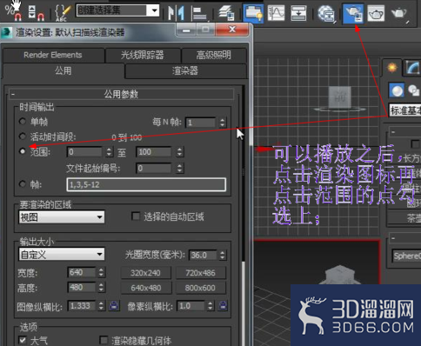
Task: Collapse the Common Parameters rollout
Action: pos(13,94)
